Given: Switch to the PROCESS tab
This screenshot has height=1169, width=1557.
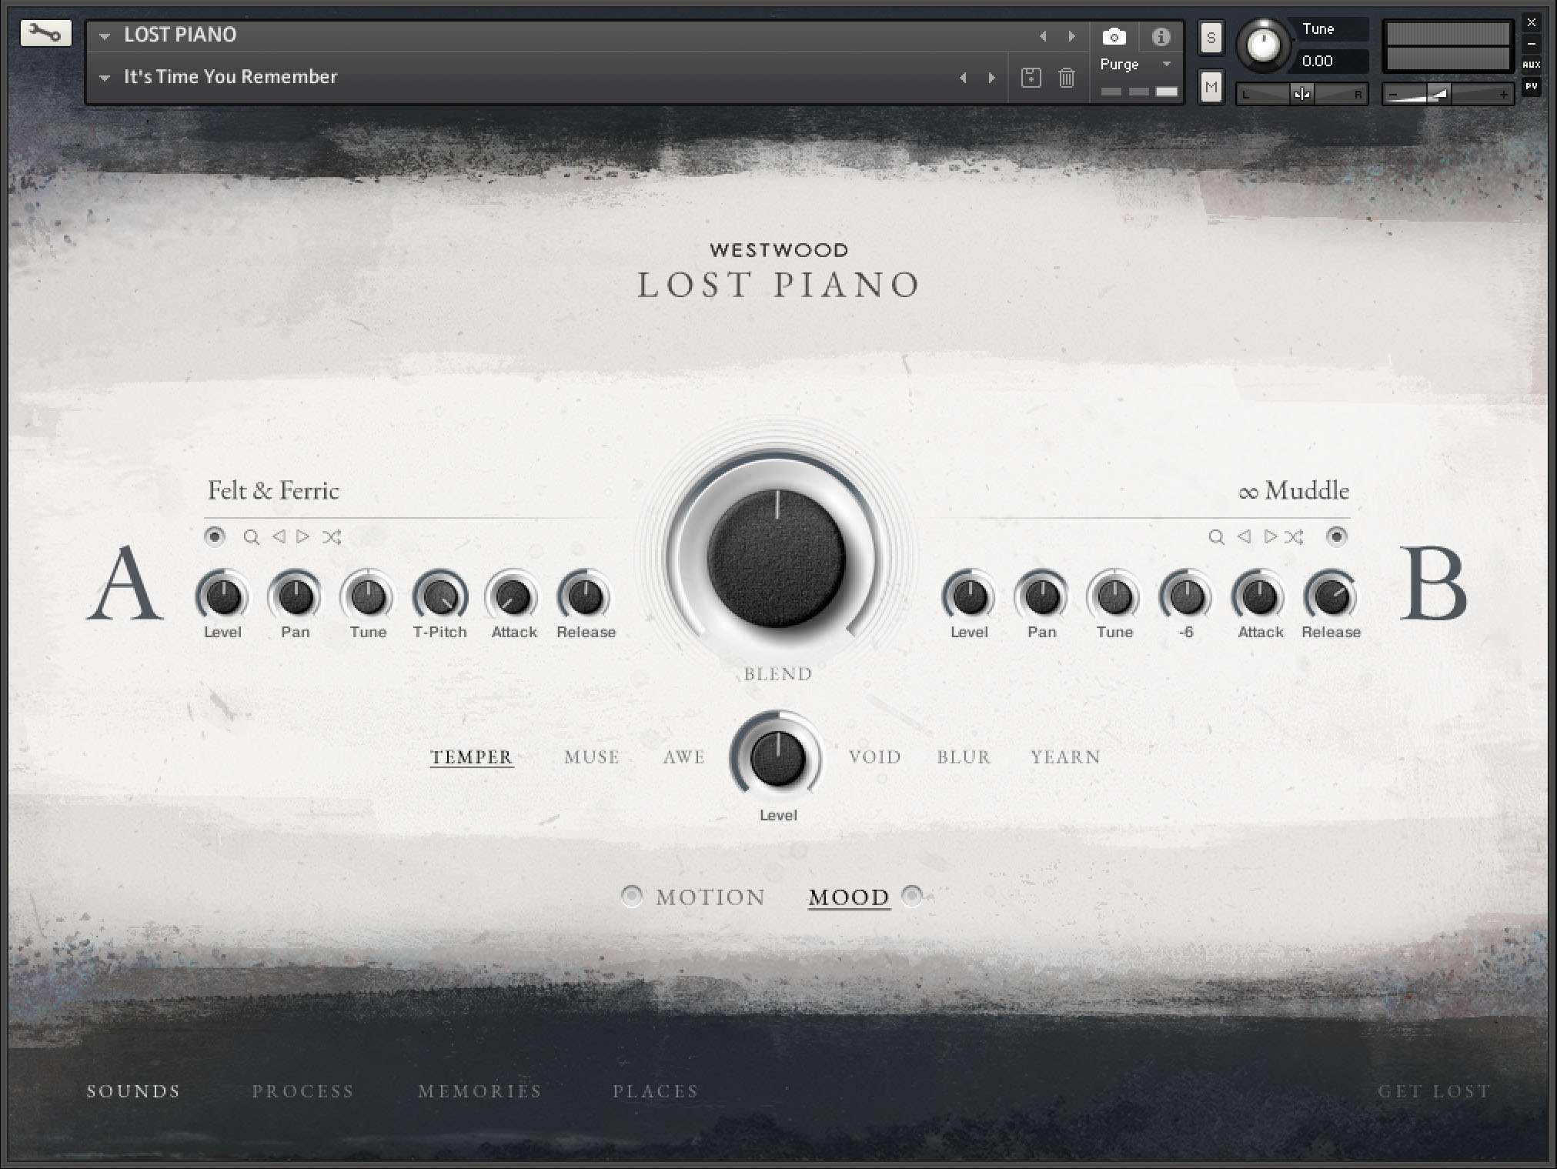Looking at the screenshot, I should pos(302,1091).
